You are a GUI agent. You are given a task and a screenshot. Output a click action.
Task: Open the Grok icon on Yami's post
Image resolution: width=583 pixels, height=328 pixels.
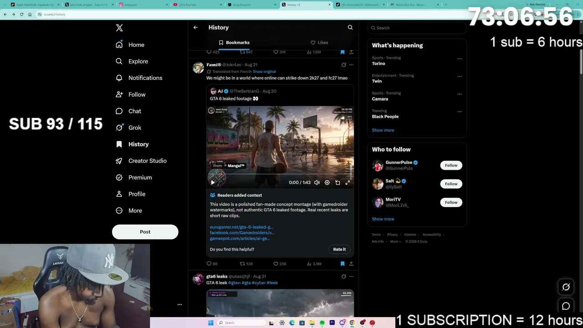point(344,65)
